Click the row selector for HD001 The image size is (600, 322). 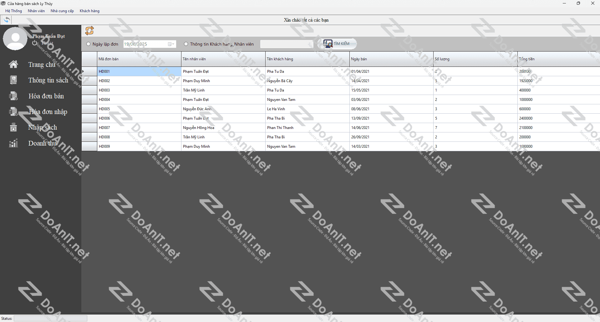pos(89,72)
